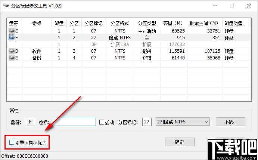Click the 剩余空间 (M) column header
Screen dimensions: 258x160
tap(205, 23)
